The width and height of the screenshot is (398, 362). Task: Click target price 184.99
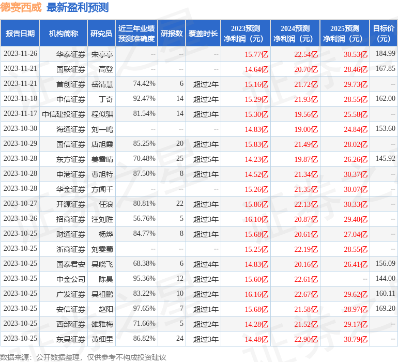pos(385,54)
